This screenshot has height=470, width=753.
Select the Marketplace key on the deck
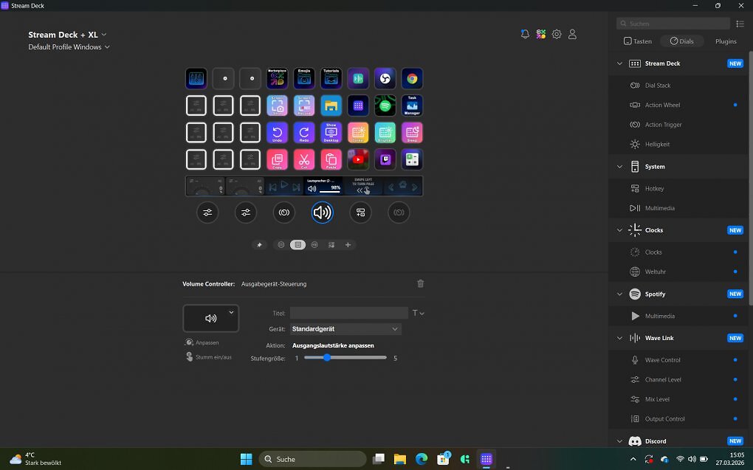pyautogui.click(x=277, y=79)
